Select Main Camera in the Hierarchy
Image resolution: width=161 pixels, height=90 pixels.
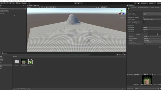4,10
